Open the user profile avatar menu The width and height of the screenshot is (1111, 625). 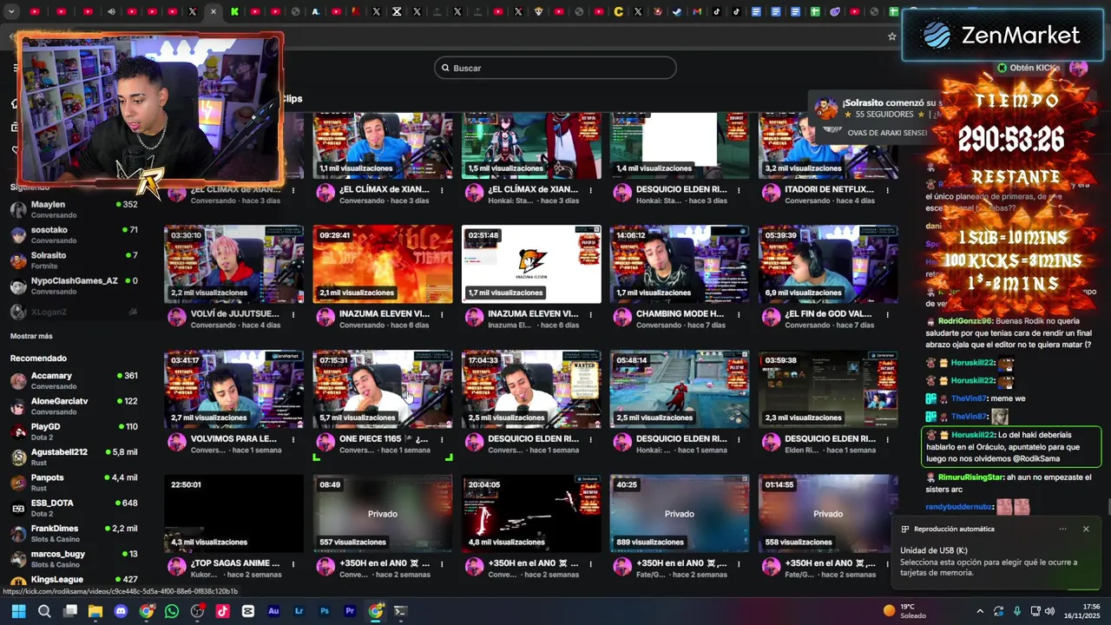tap(1078, 68)
